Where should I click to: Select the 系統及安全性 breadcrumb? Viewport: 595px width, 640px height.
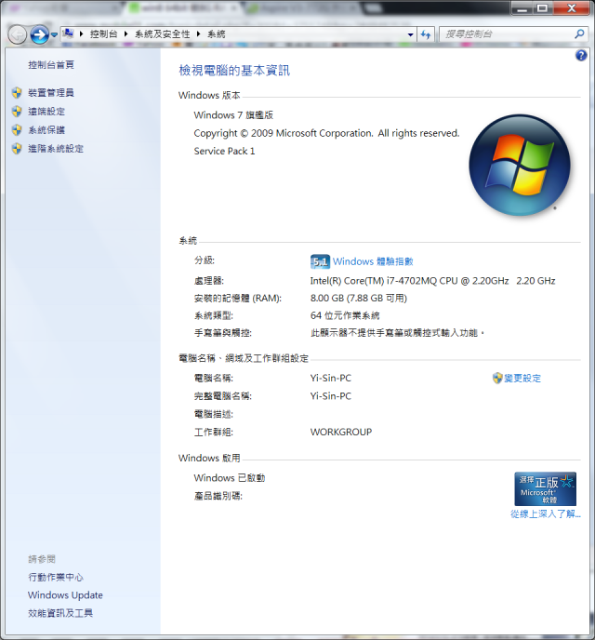coord(163,33)
